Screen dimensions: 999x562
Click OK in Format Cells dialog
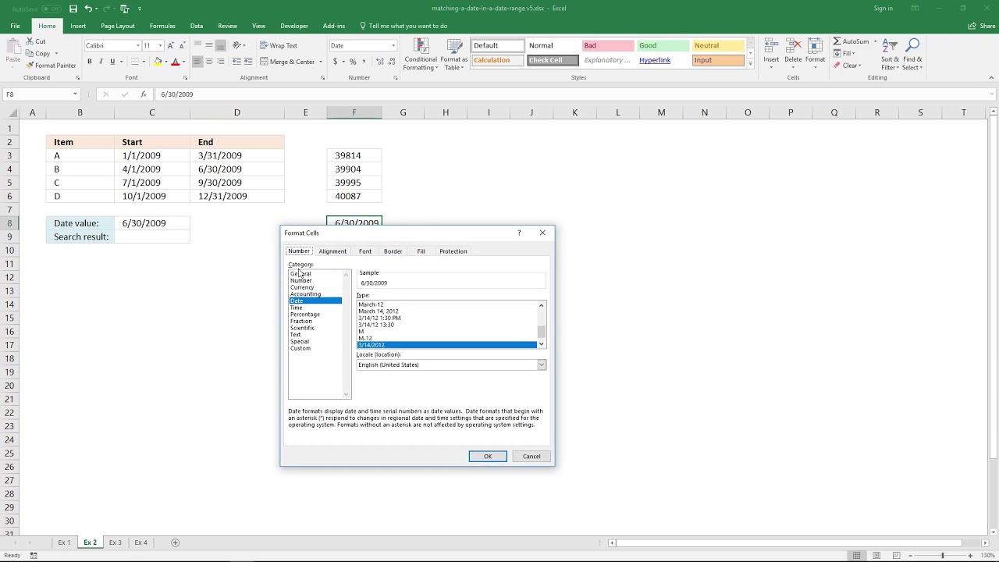click(x=488, y=457)
